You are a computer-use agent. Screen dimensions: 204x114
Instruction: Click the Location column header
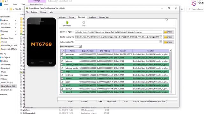tap(151, 51)
